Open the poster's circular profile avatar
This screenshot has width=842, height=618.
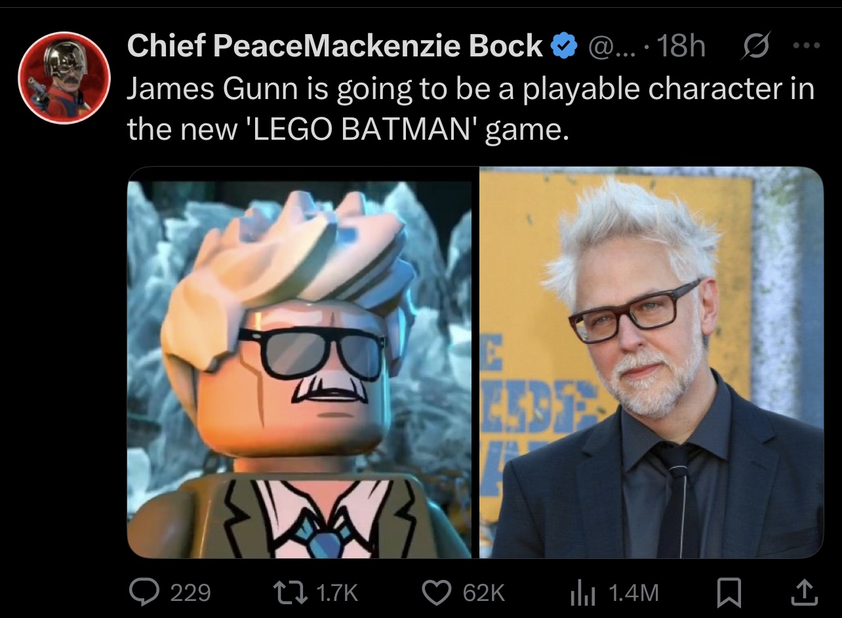click(64, 77)
